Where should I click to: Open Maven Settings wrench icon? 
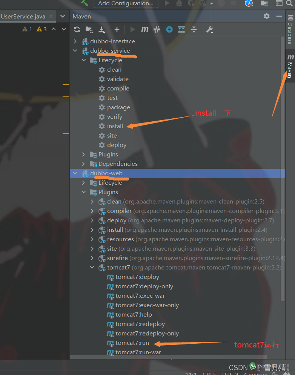pos(209,29)
